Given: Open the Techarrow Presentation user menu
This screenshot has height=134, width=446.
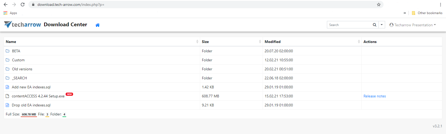Looking at the screenshot, I should (413, 25).
